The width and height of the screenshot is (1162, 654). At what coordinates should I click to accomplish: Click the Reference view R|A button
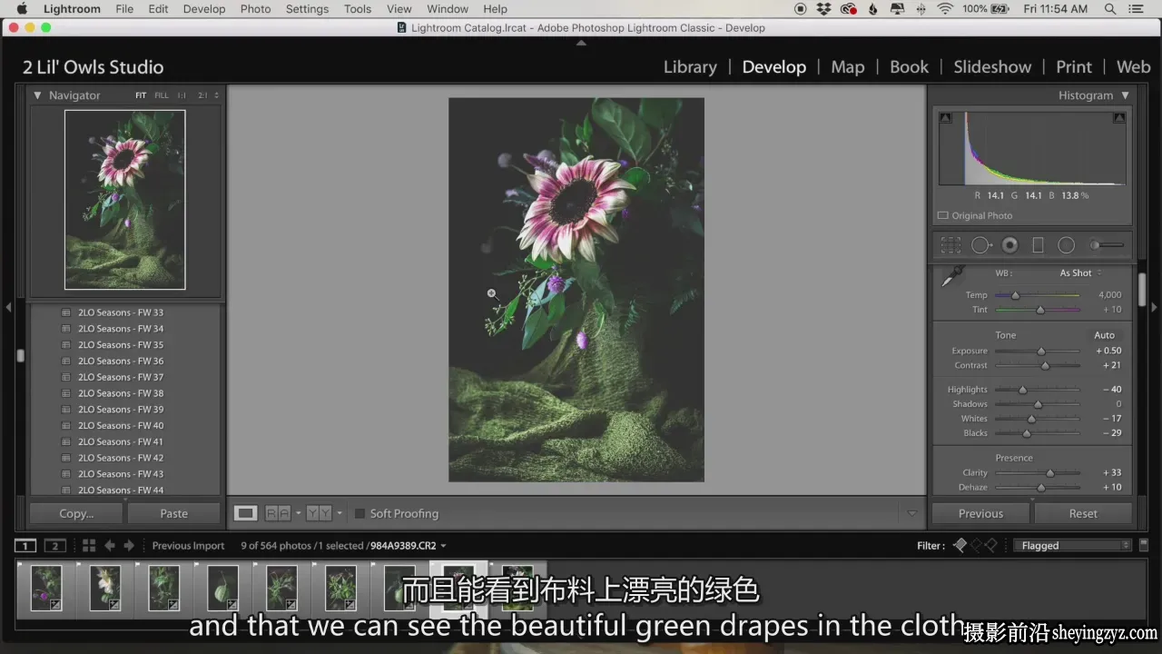click(278, 513)
